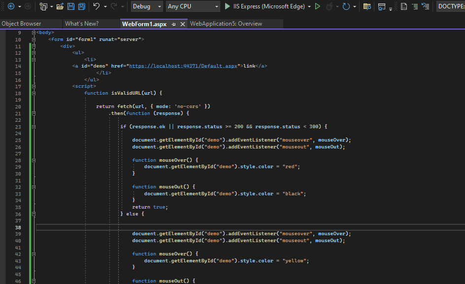This screenshot has height=284, width=465.
Task: Click 'response.ok' in the if condition
Action: [x=149, y=127]
